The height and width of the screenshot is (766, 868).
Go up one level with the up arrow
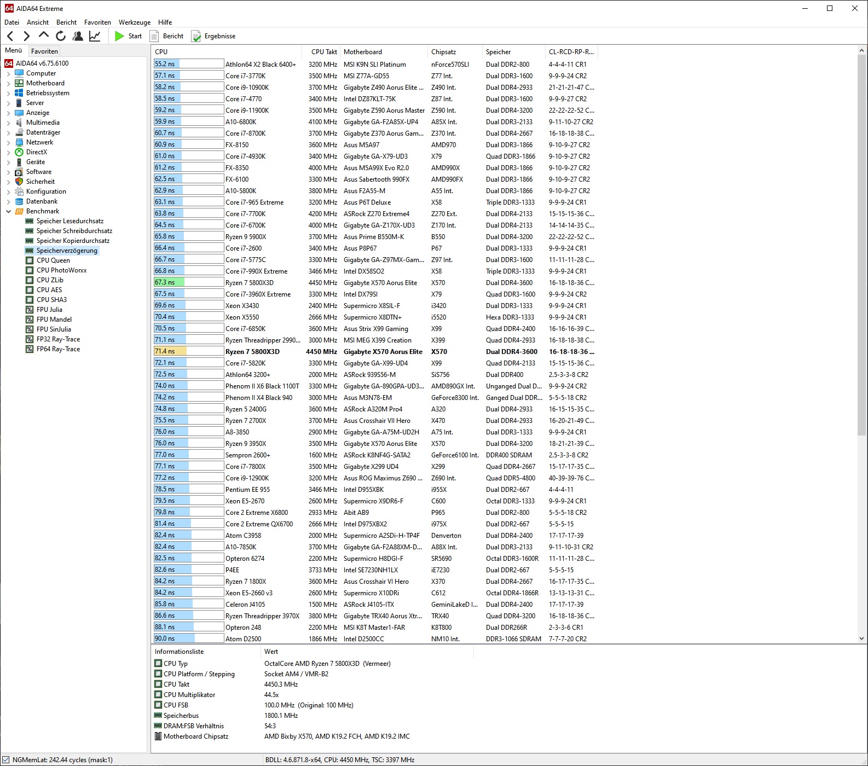tap(44, 36)
